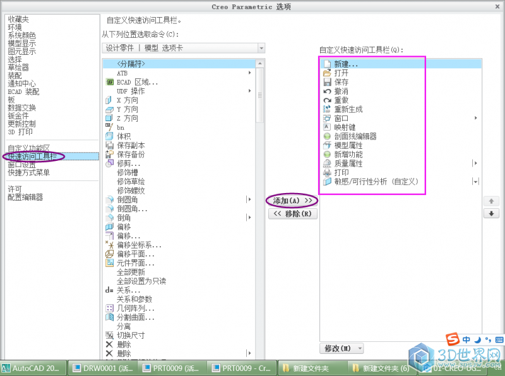Click the command list scrollbar thumb

[259, 95]
